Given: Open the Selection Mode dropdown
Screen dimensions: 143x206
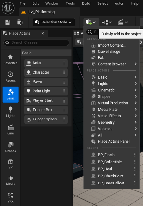Looking at the screenshot, I should [x=54, y=22].
